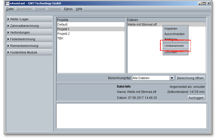Select Ausschneiden in the context menu
This screenshot has width=216, height=138.
[174, 34]
